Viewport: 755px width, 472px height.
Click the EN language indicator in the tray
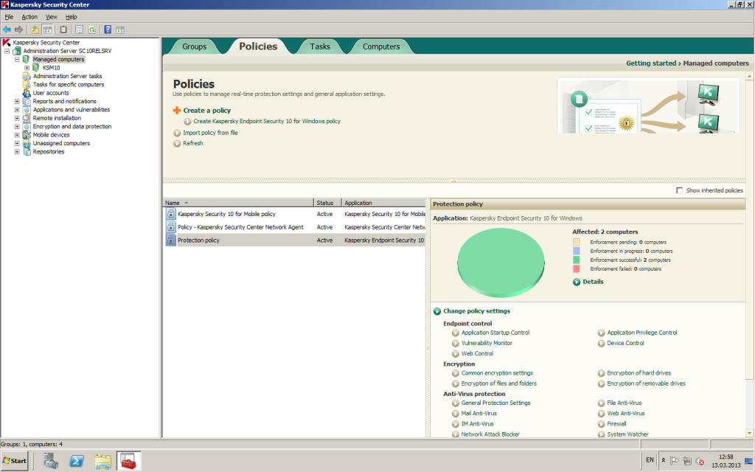[650, 460]
